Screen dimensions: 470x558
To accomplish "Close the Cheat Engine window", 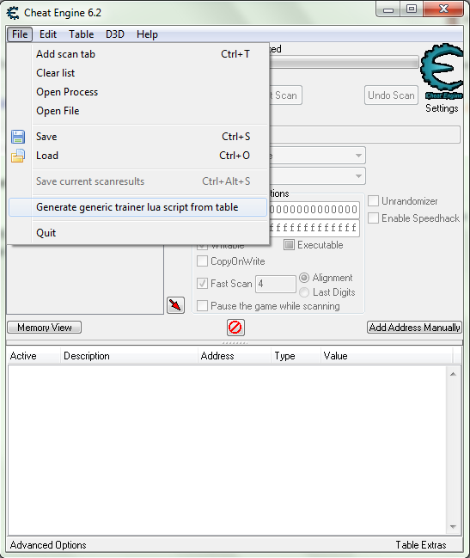I will pos(443,9).
